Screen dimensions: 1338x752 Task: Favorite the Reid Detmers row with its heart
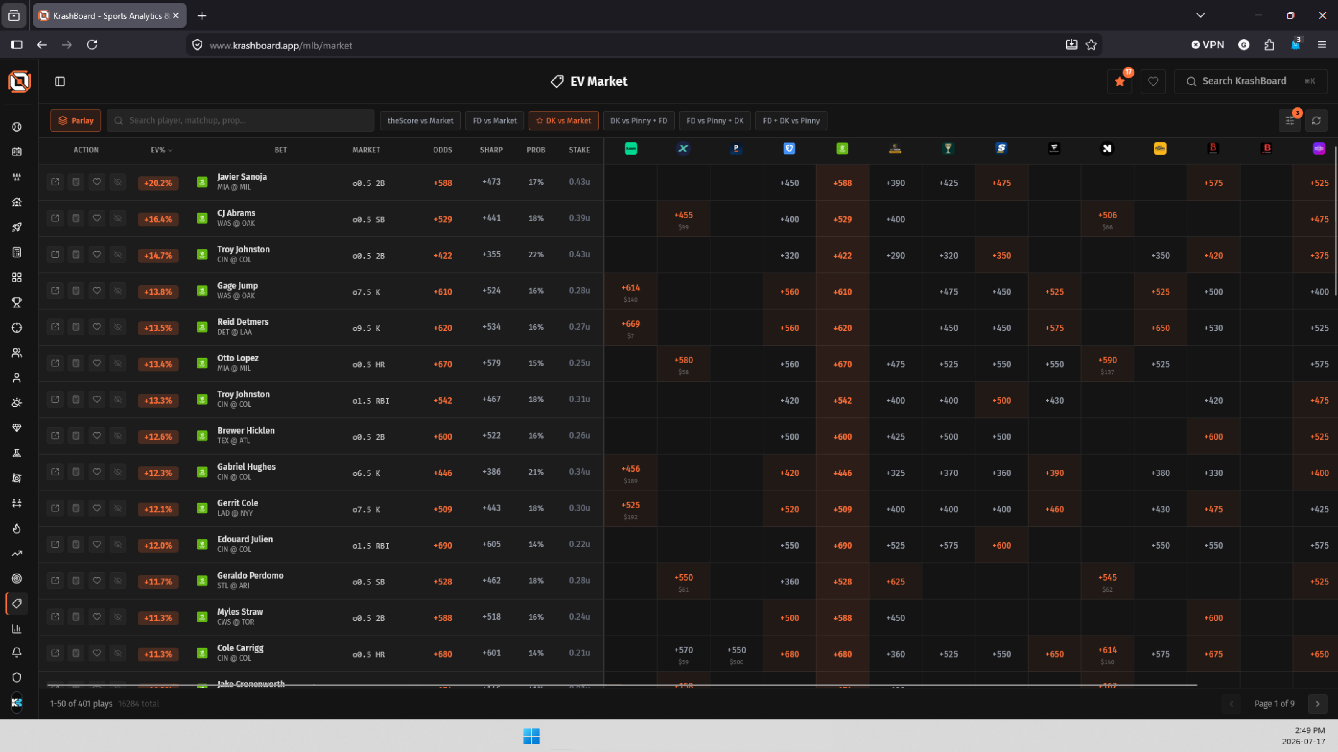click(x=97, y=327)
